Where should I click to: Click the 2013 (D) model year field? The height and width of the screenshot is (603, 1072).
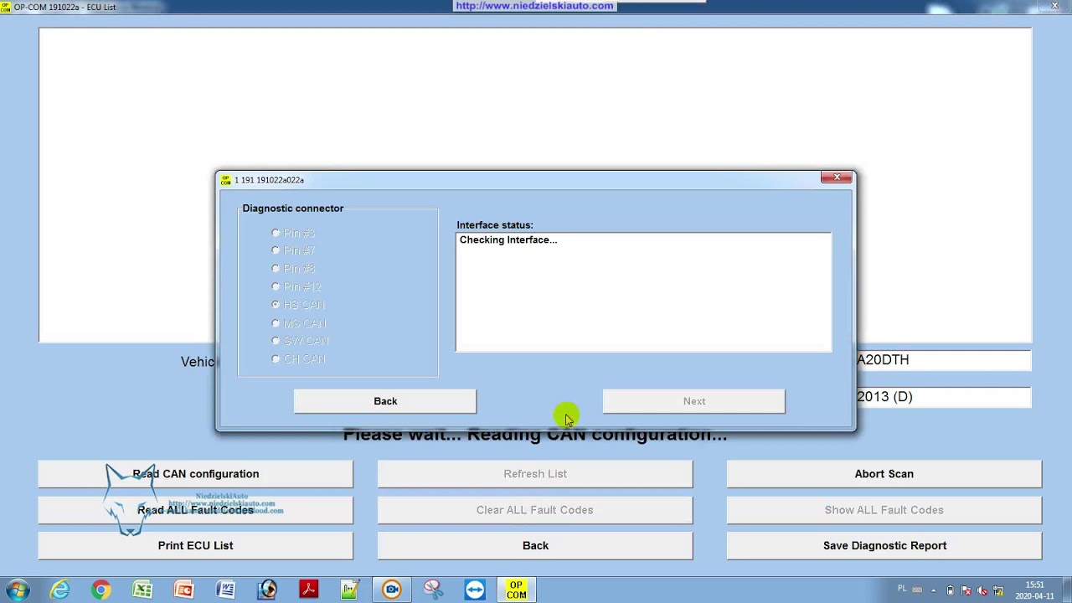pos(943,397)
